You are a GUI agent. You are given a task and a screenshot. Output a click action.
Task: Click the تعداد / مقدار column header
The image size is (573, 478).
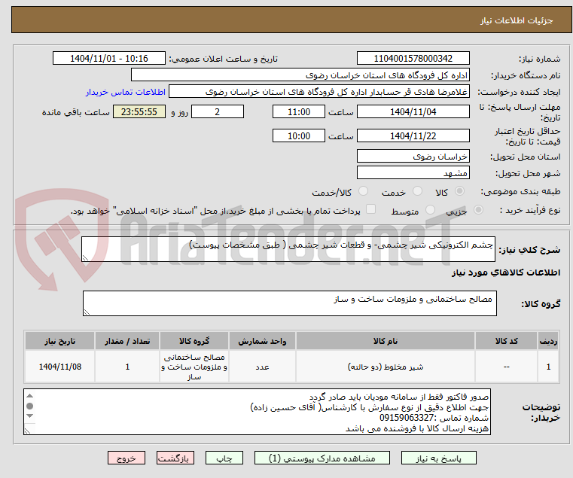(x=127, y=341)
